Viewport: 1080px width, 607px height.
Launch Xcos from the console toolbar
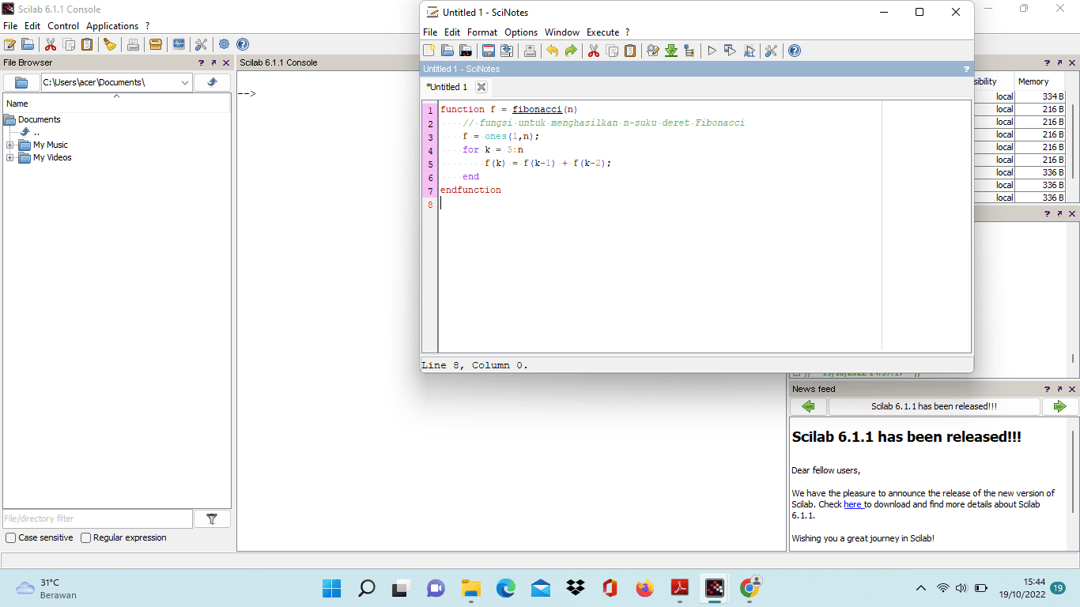pyautogui.click(x=179, y=45)
